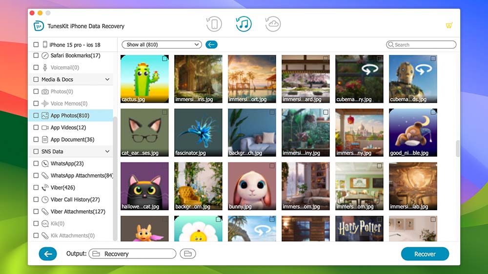Open the good_ni...ble.jpg thumbnail
Viewport: 488px width, 274px height.
click(413, 132)
